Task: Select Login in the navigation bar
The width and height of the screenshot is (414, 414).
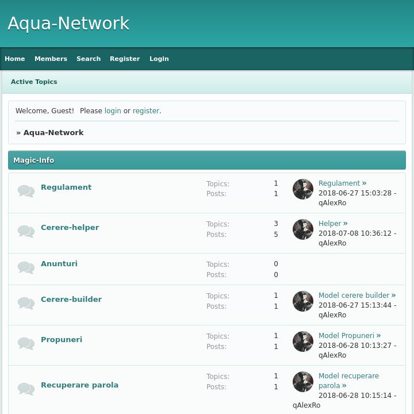Action: pyautogui.click(x=159, y=59)
